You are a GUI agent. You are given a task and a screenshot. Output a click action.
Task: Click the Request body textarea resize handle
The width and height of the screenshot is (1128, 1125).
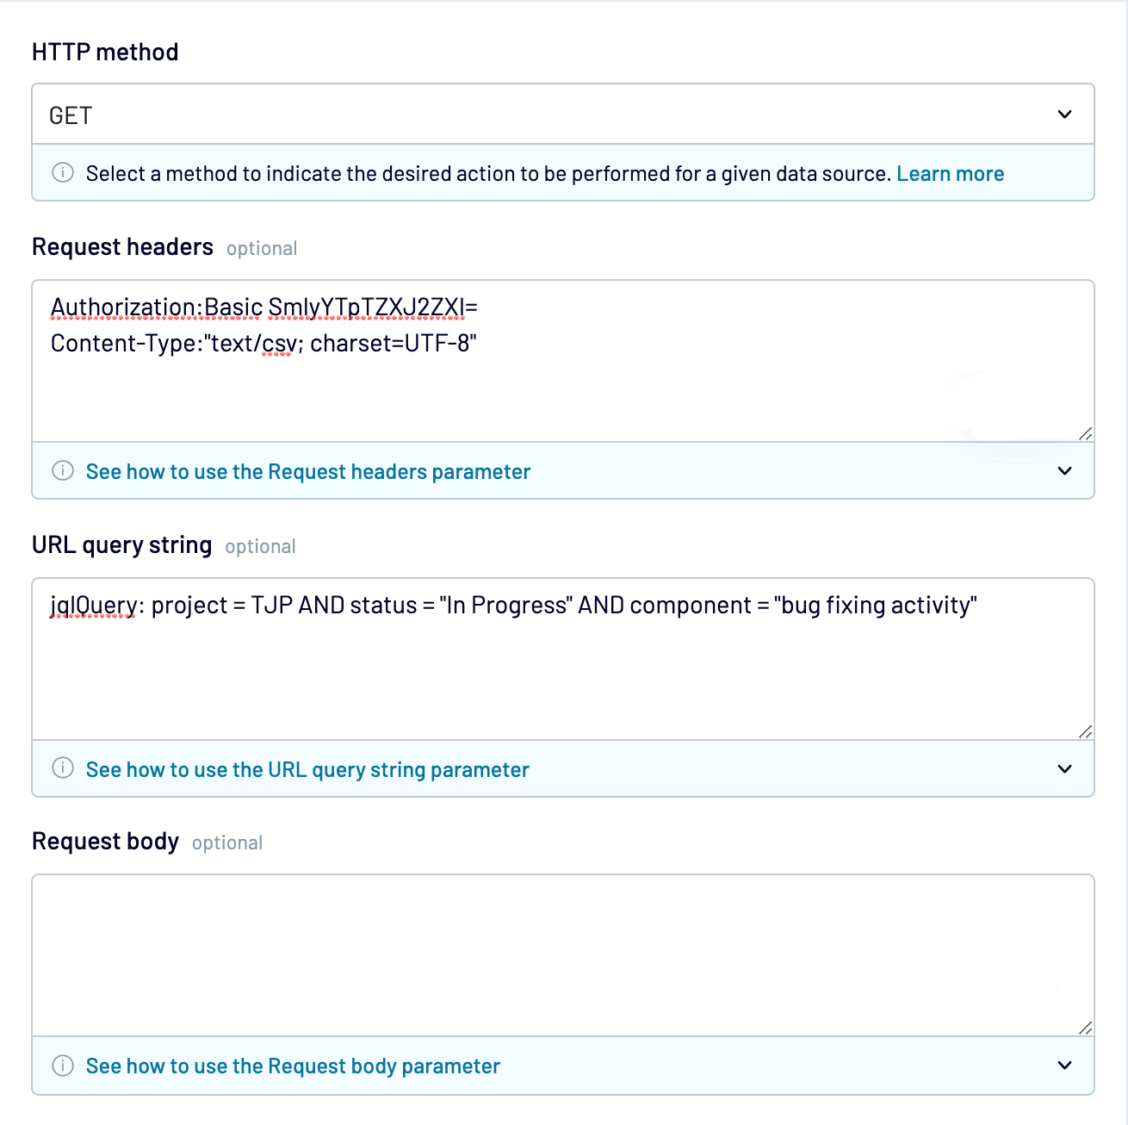pos(1086,1028)
